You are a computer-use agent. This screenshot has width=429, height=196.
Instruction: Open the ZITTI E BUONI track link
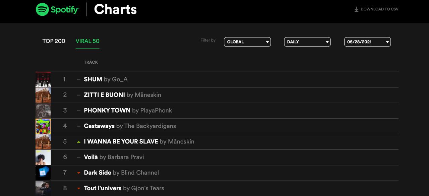104,95
